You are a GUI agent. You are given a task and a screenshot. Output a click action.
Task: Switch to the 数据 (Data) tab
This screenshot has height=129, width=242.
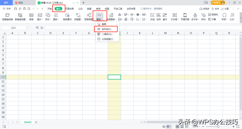89,9
